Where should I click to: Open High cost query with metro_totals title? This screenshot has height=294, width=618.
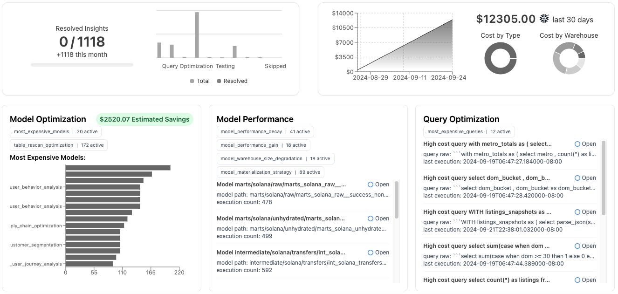(x=488, y=144)
